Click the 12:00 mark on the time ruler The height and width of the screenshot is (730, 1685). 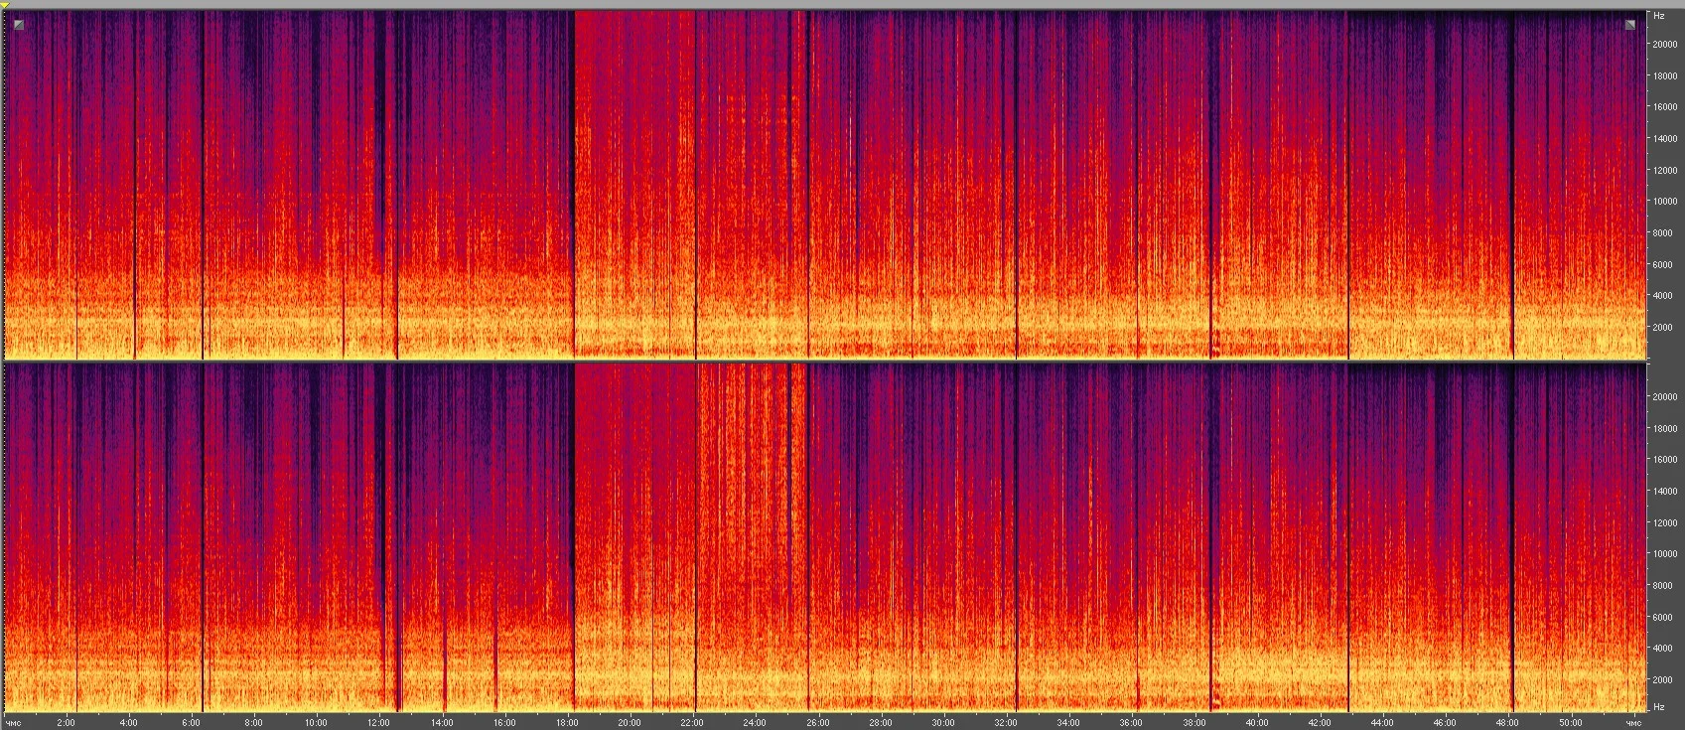tap(378, 722)
